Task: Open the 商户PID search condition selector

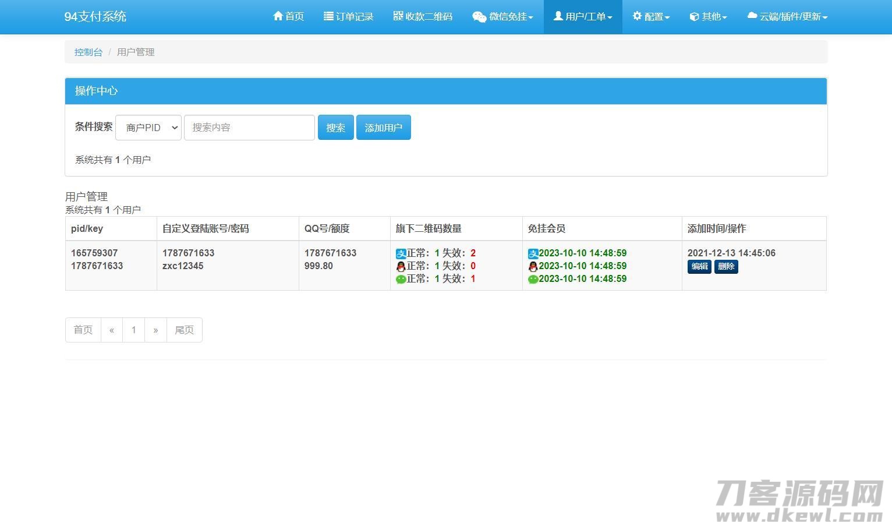Action: click(148, 128)
